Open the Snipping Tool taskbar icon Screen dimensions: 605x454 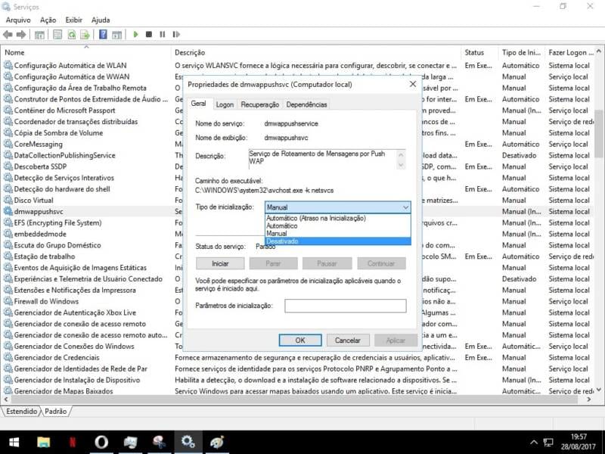coord(159,442)
